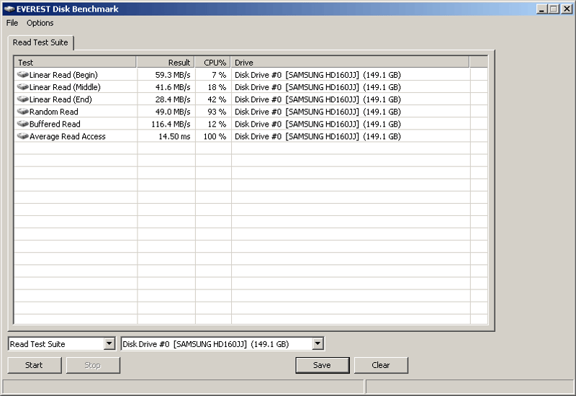Save the benchmark results
Image resolution: width=576 pixels, height=396 pixels.
pyautogui.click(x=322, y=365)
